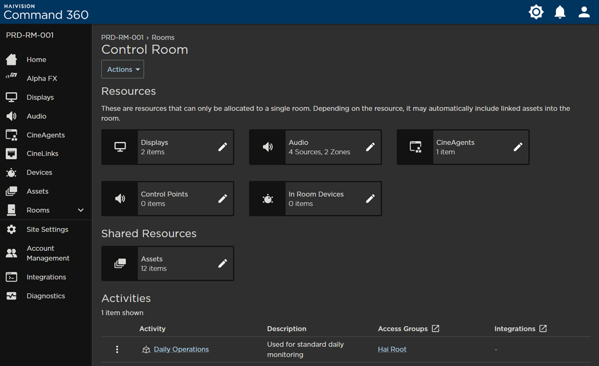
Task: Open the Hai Root access group link
Action: click(392, 349)
